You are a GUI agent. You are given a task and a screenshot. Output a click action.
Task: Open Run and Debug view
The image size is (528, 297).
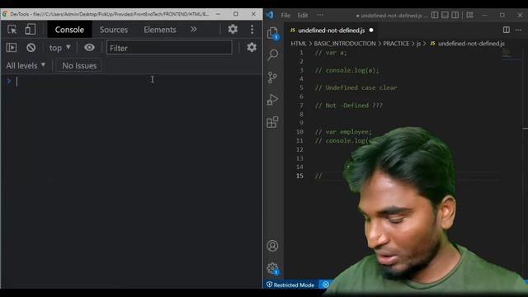pyautogui.click(x=272, y=100)
